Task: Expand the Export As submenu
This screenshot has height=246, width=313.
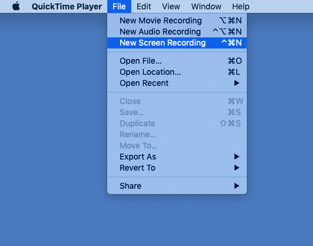Action: [x=177, y=157]
